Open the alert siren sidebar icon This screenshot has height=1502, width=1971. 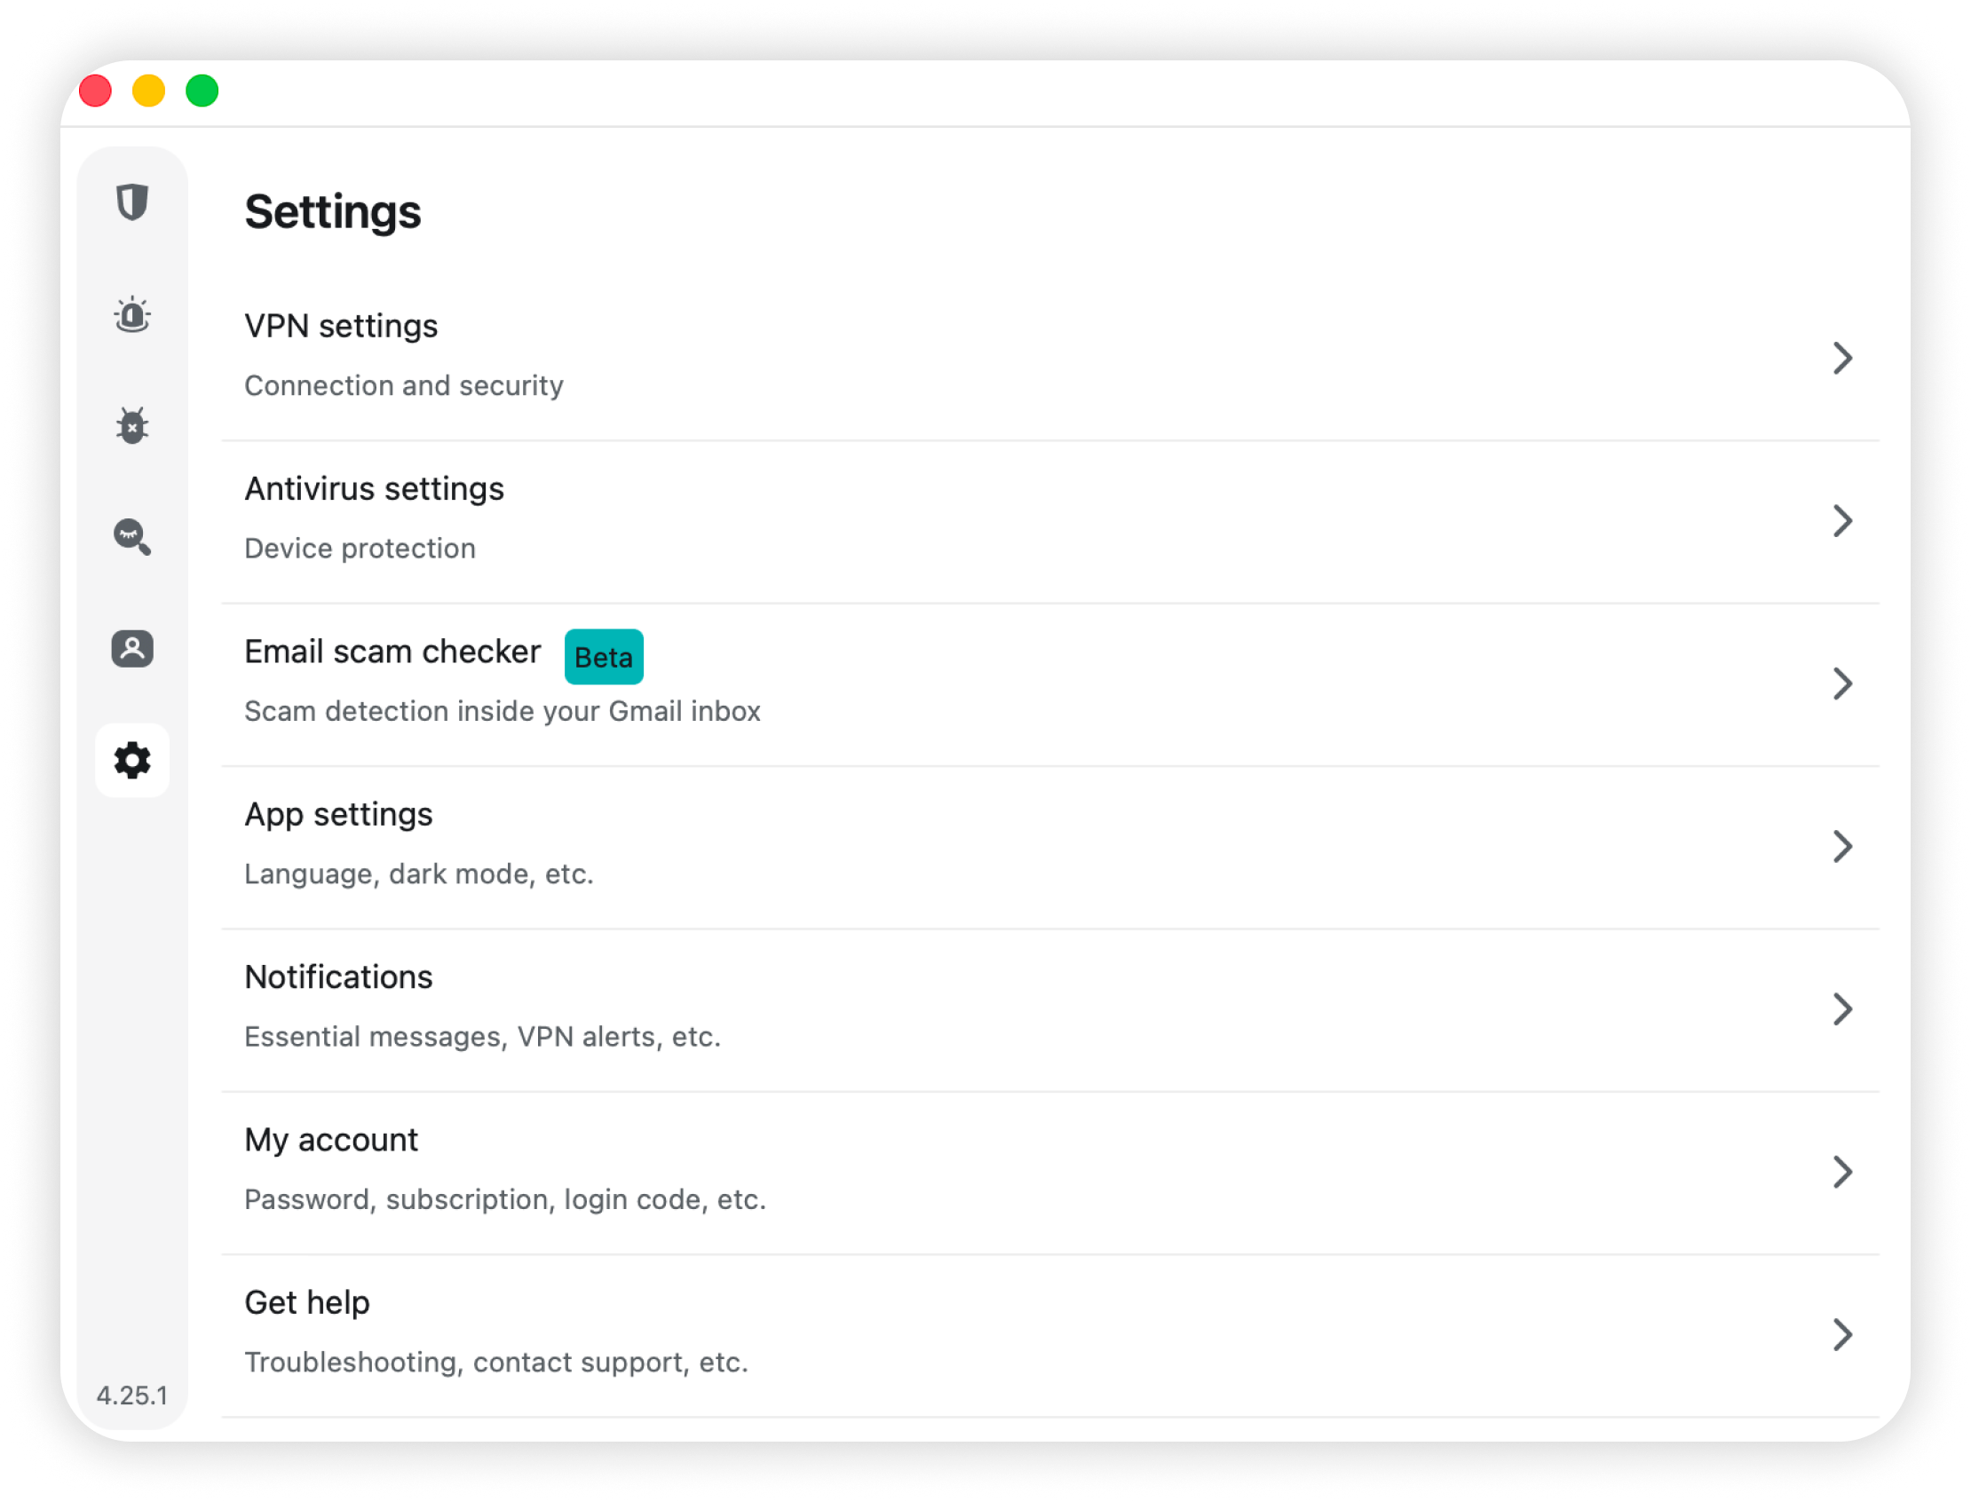[132, 315]
